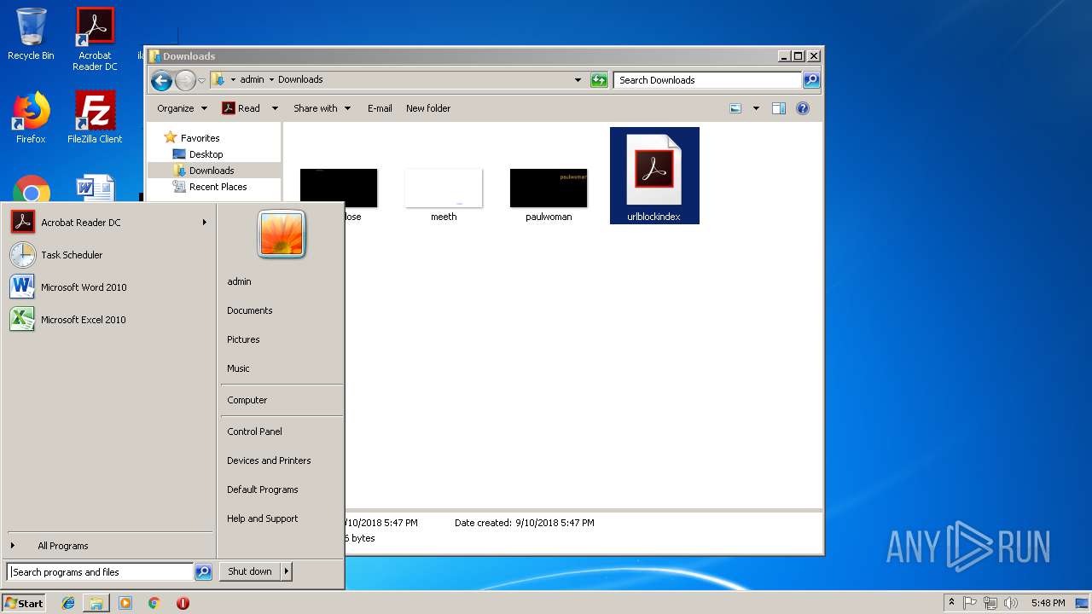Open Windows Explorer taskbar button
This screenshot has height=614, width=1092.
tap(96, 603)
